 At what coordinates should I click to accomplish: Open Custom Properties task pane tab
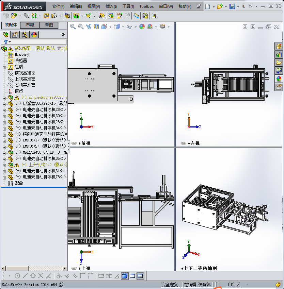279,87
